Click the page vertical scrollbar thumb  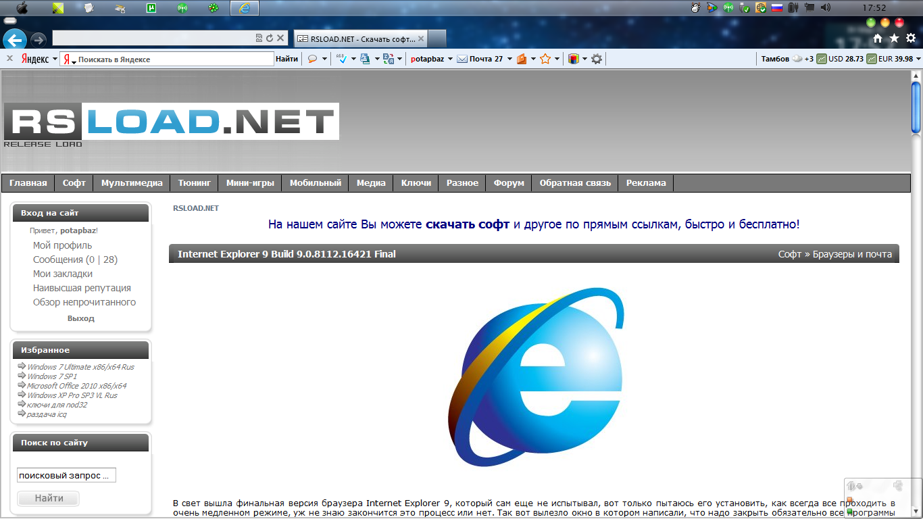pos(916,106)
